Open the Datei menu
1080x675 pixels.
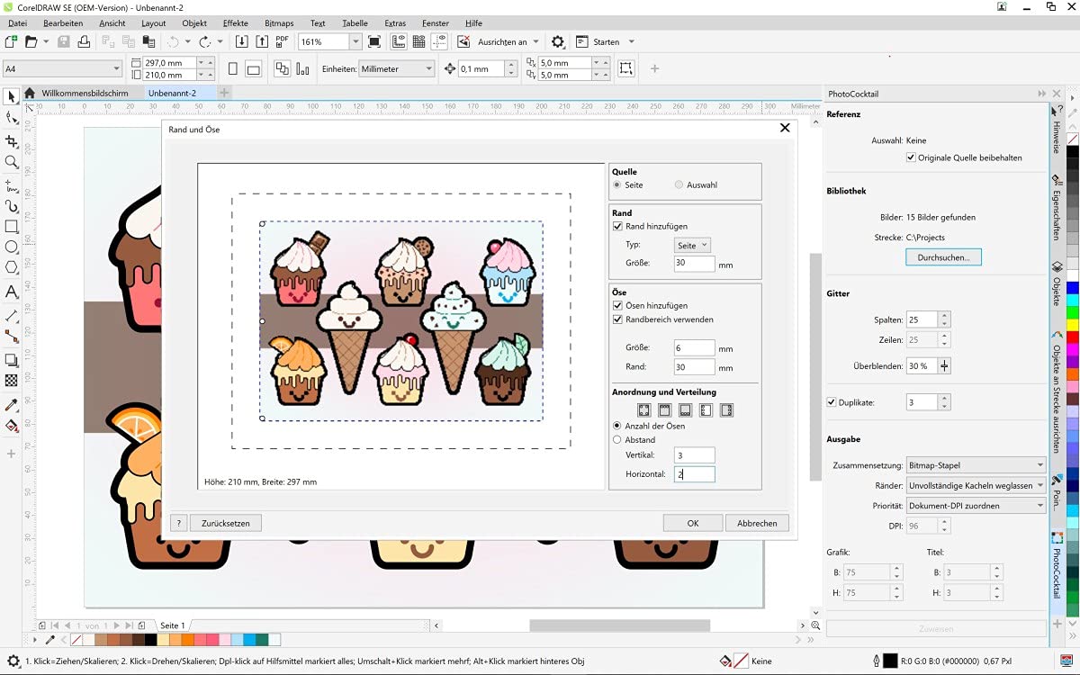(17, 22)
